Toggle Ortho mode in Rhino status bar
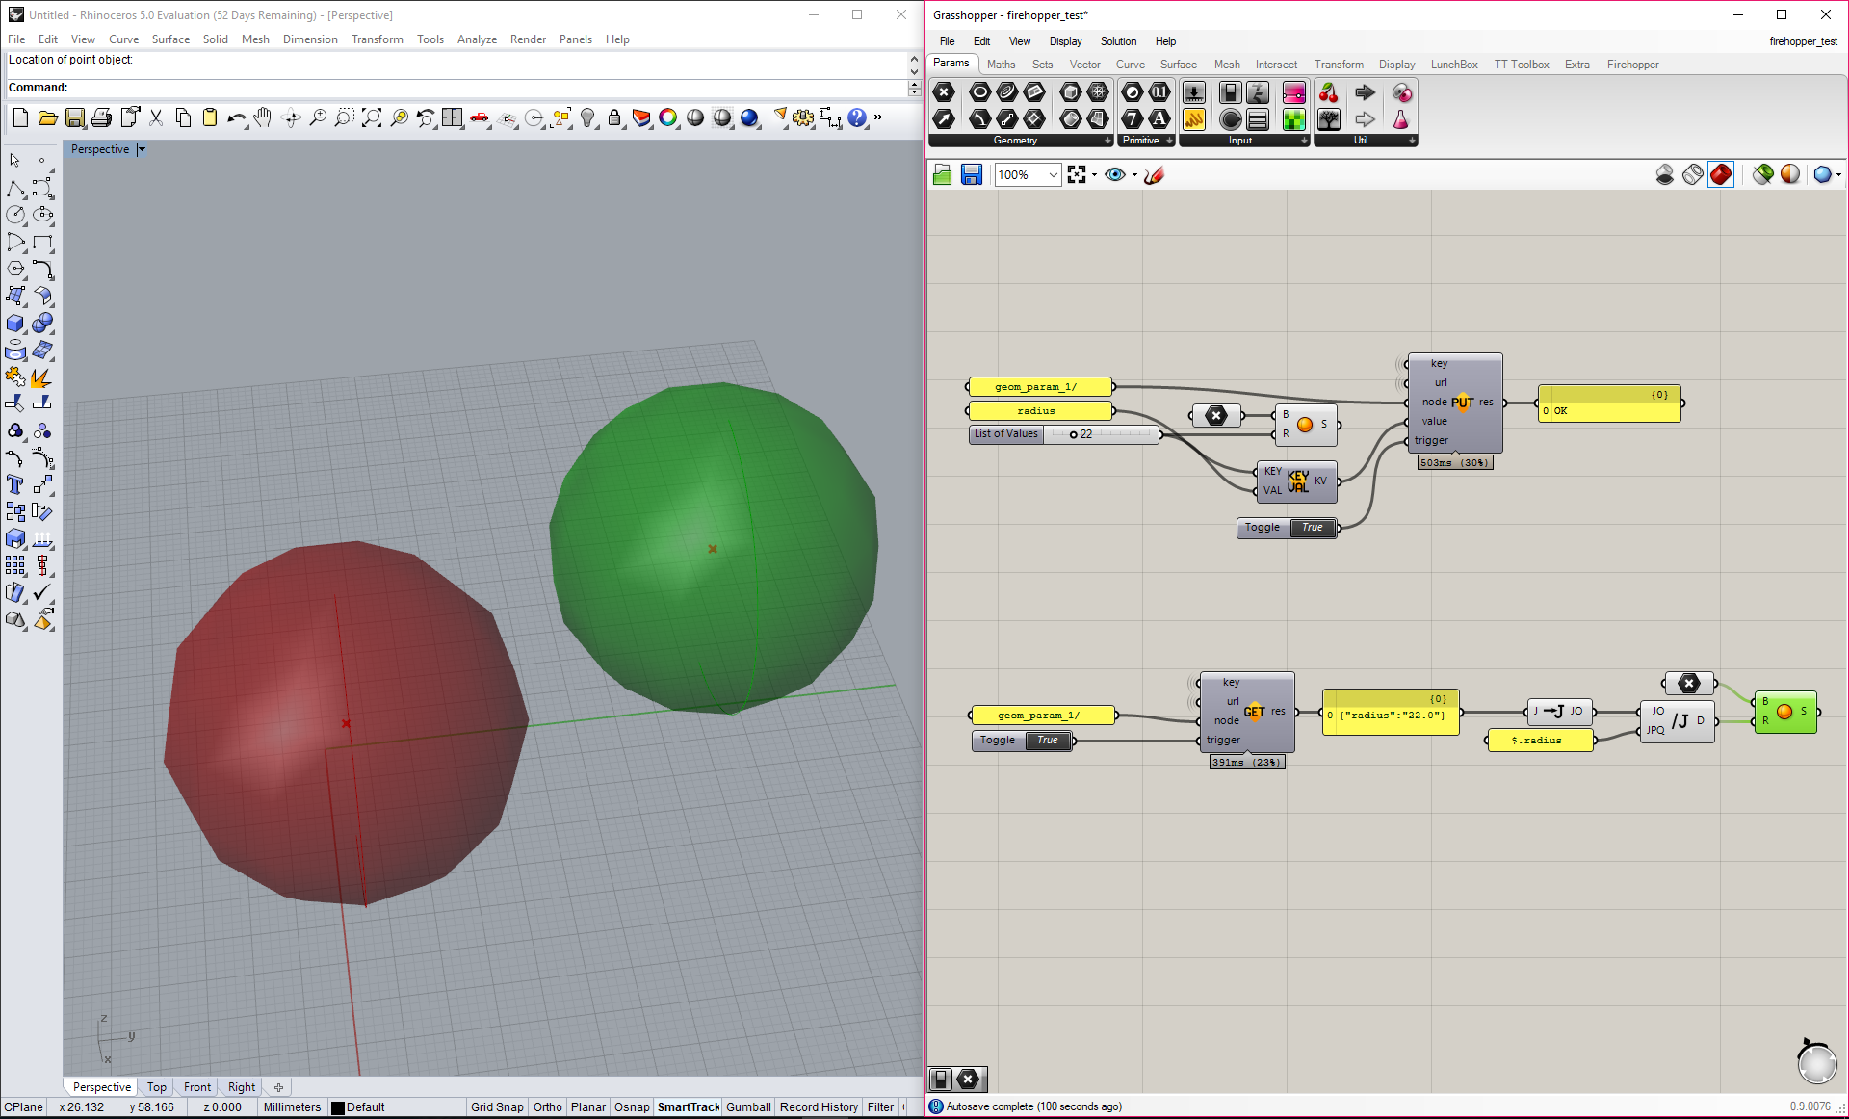Image resolution: width=1849 pixels, height=1119 pixels. coord(548,1106)
